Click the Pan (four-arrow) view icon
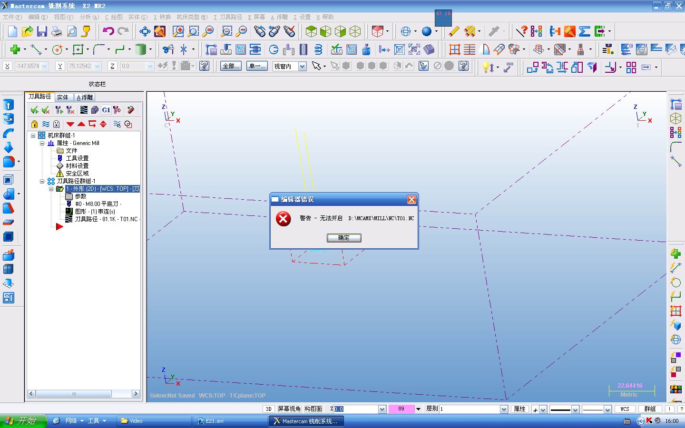Screen dimensions: 685x428 (145, 31)
